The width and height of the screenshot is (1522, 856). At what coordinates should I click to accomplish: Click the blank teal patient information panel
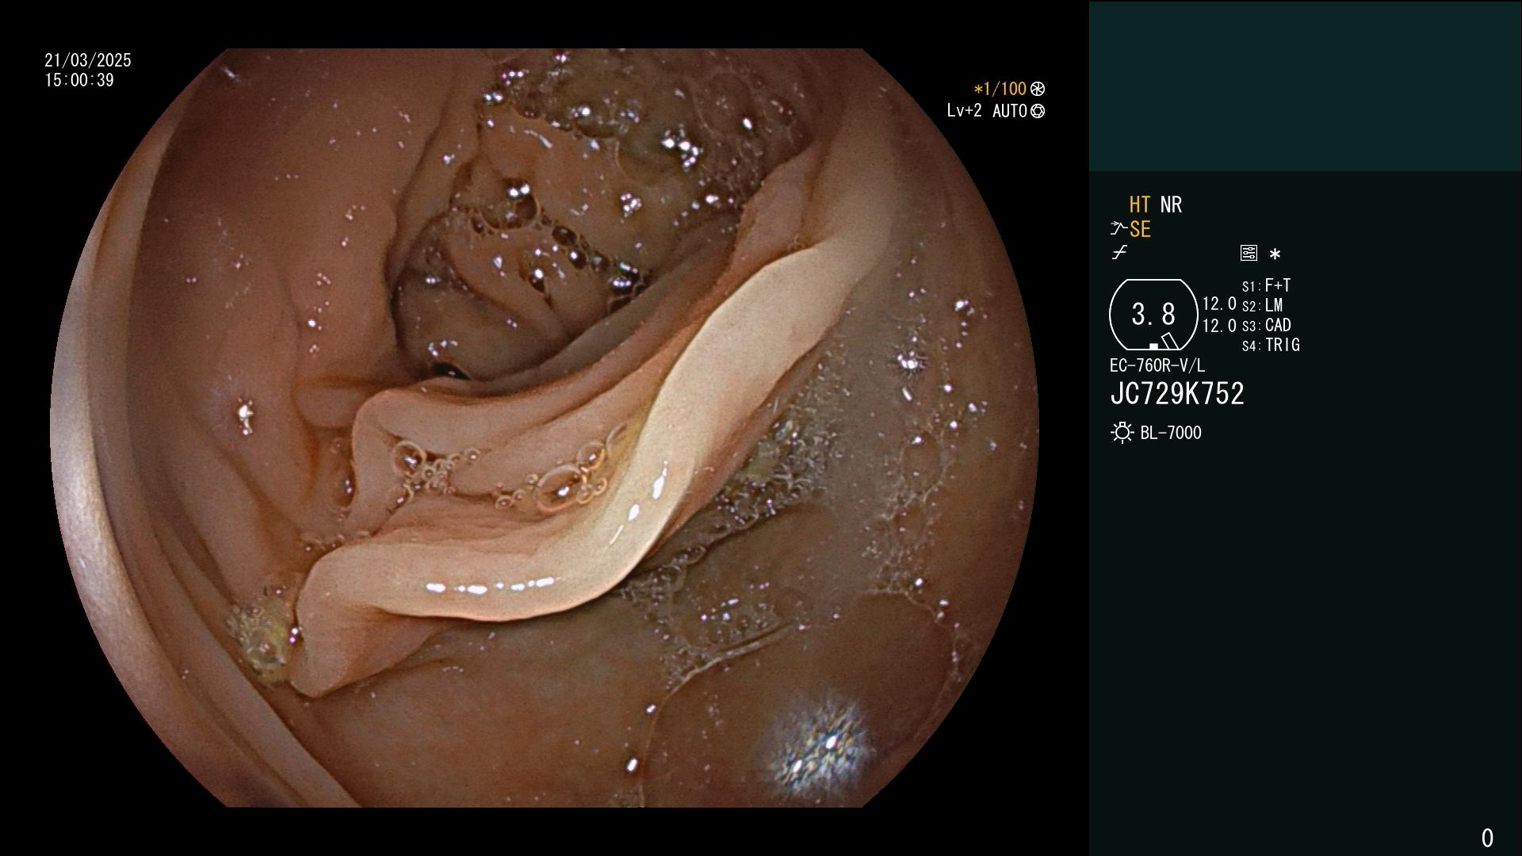(1305, 86)
